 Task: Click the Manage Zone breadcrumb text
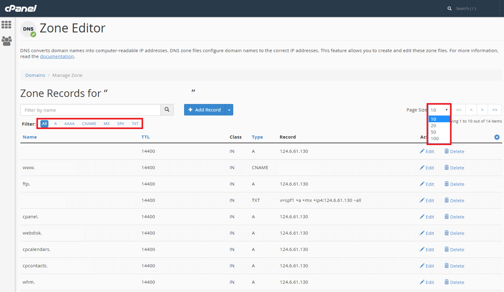pyautogui.click(x=68, y=75)
